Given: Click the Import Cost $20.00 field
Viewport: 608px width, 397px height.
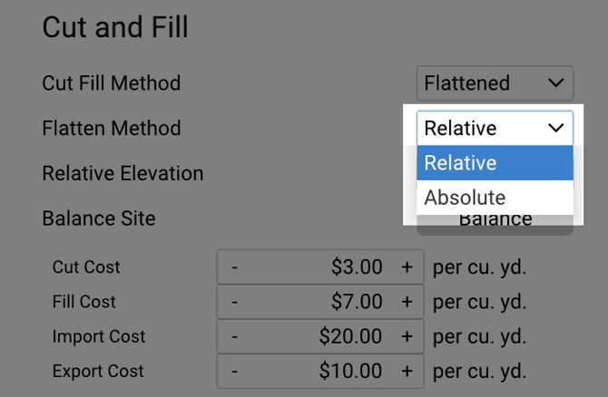Looking at the screenshot, I should coord(320,336).
